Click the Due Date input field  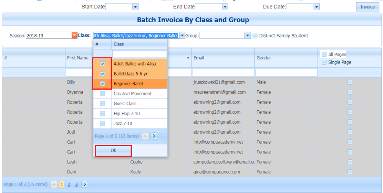point(300,7)
